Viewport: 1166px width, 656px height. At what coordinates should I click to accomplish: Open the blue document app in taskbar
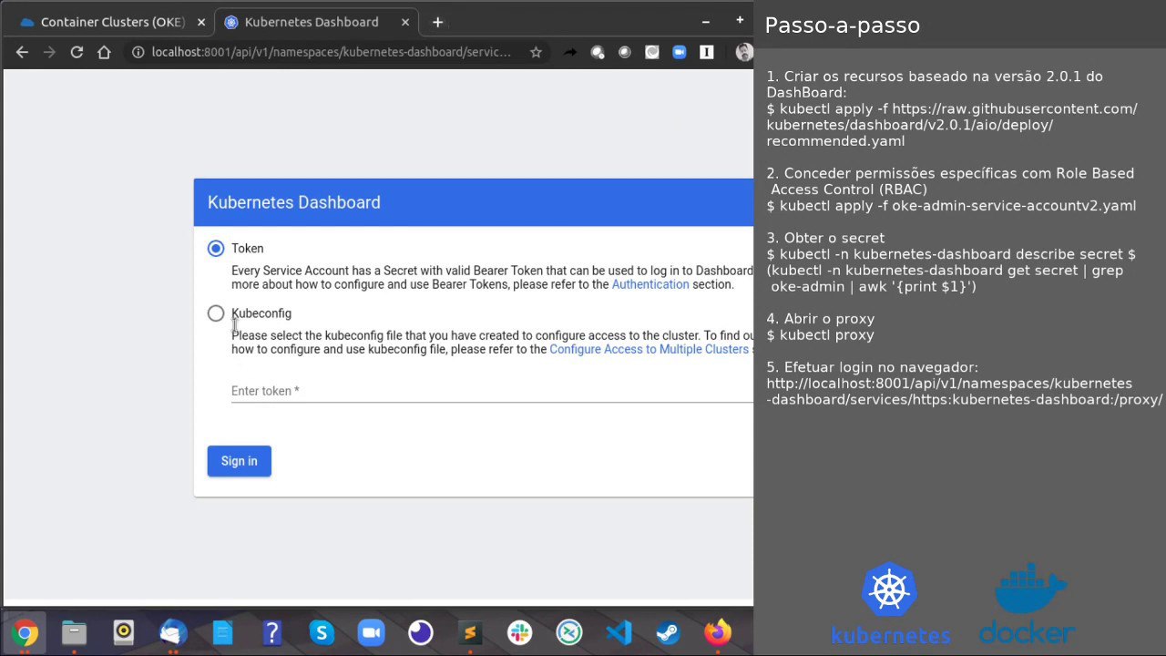[x=222, y=632]
